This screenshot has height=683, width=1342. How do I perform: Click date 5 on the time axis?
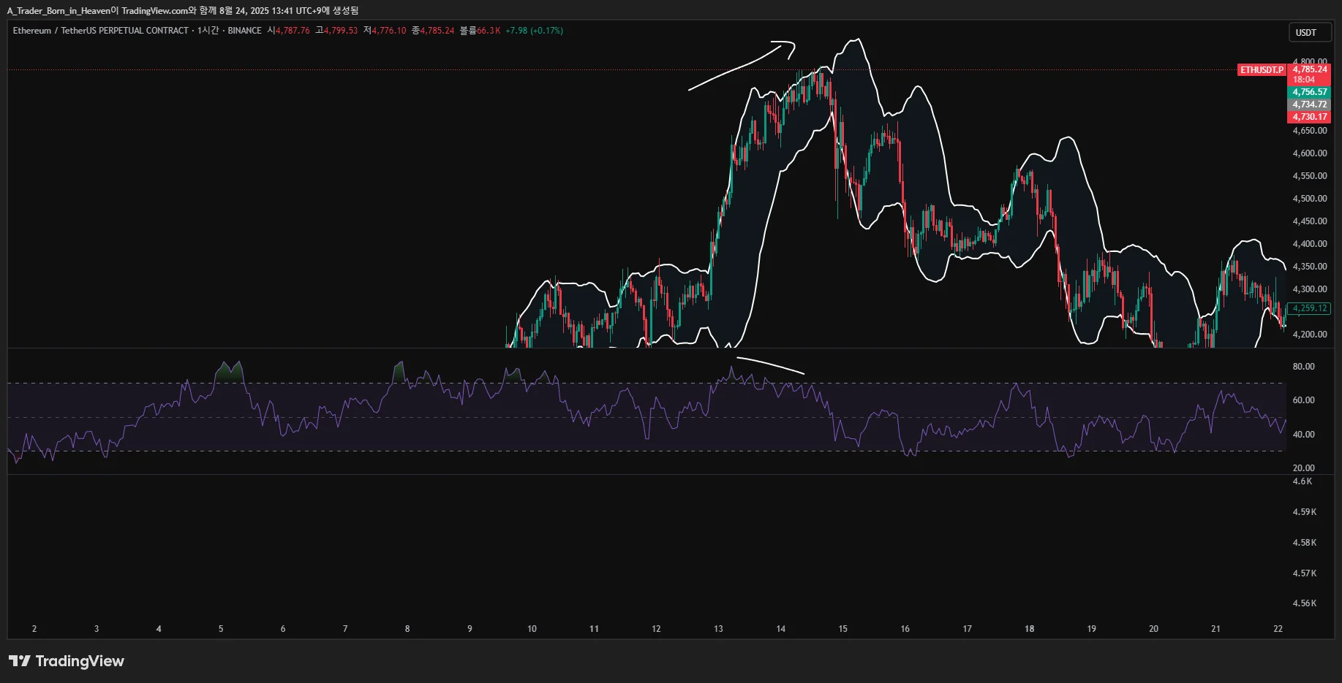tap(221, 629)
